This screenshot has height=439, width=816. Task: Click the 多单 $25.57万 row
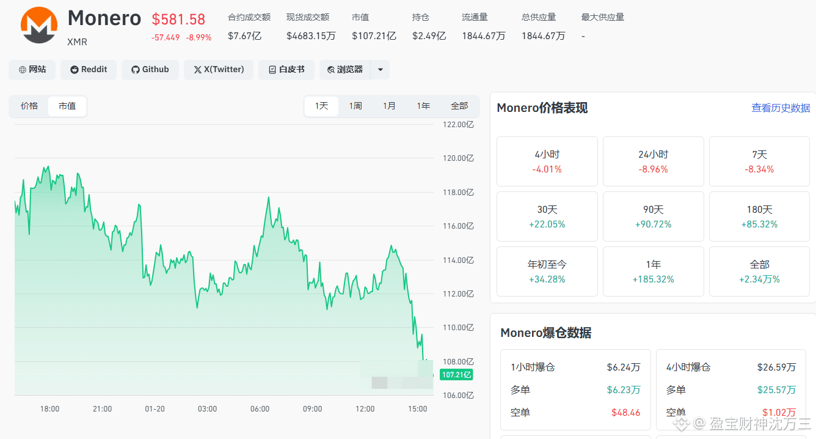(731, 389)
